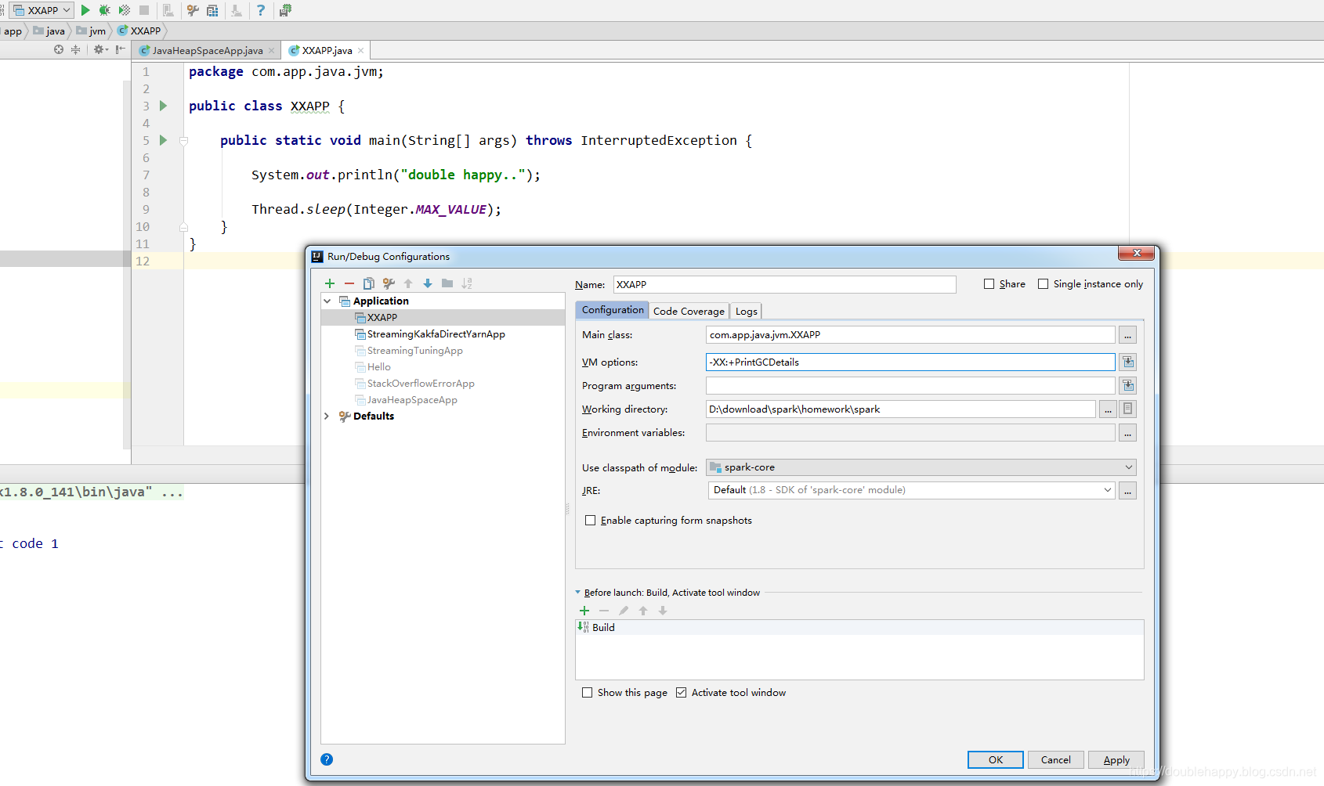Enable the Share checkbox
This screenshot has height=786, width=1324.
point(989,284)
